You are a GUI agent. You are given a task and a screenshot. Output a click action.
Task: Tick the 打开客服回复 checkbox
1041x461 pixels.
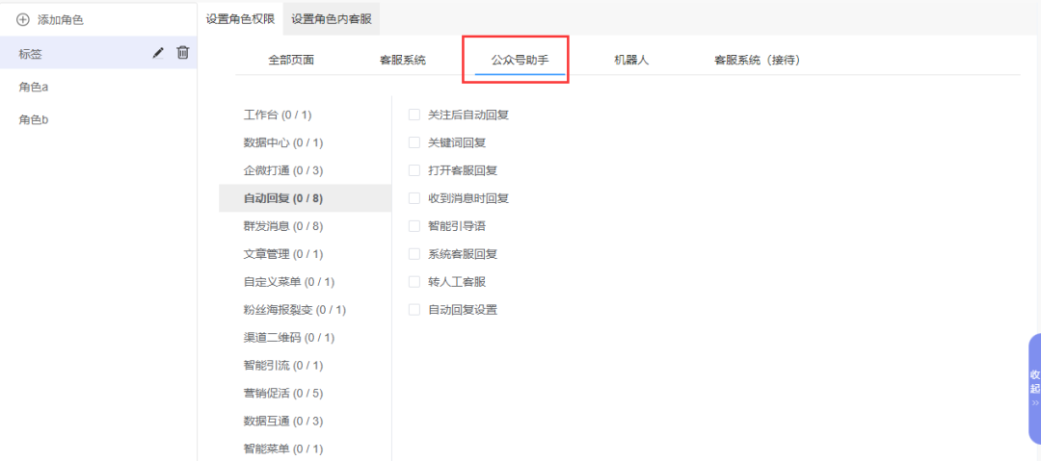tap(414, 170)
